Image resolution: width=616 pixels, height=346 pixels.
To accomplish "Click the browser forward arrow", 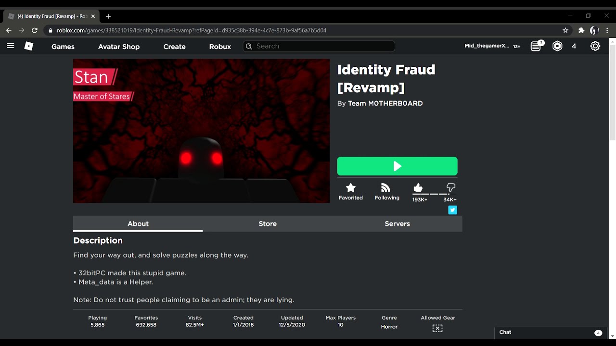I will (22, 30).
